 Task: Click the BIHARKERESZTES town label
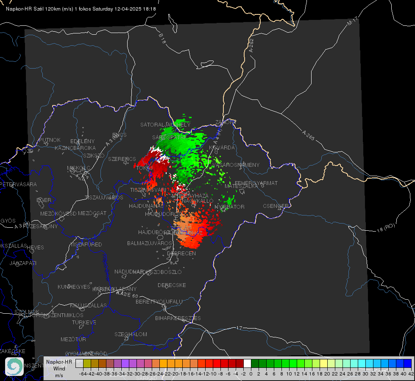(x=178, y=318)
